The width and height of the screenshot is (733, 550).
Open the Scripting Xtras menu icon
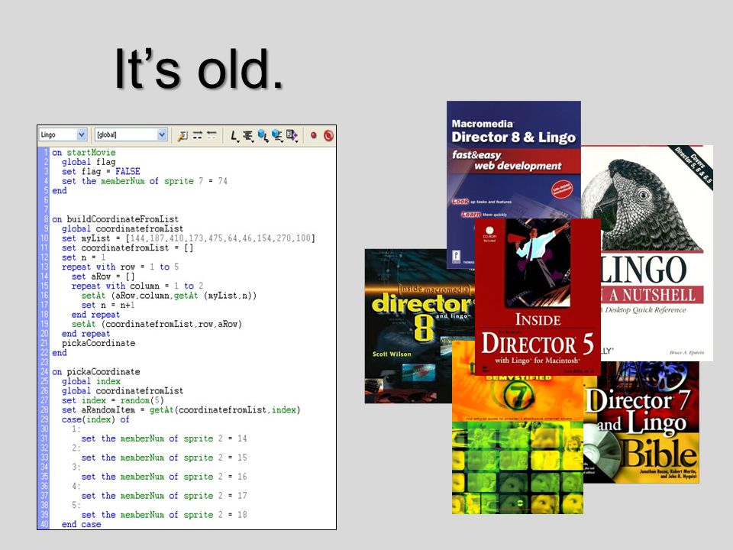[x=292, y=136]
